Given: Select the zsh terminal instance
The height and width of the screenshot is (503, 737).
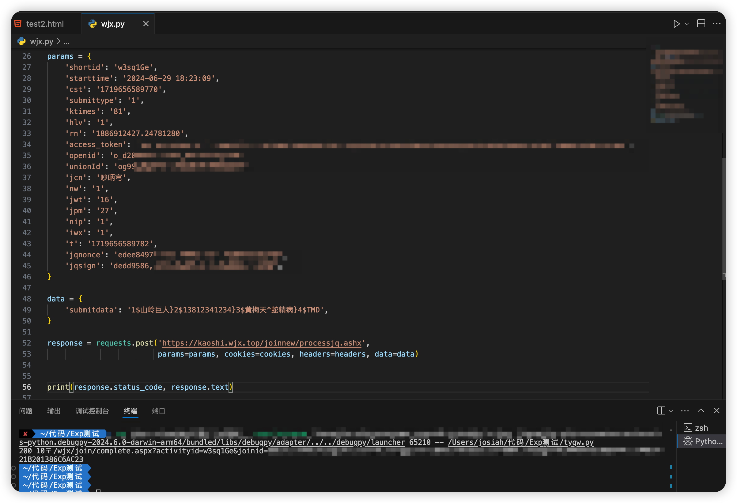Looking at the screenshot, I should 701,428.
